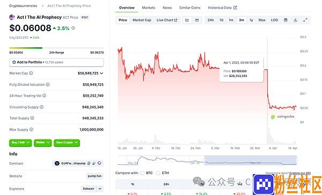This screenshot has width=322, height=195.
Task: Click the chart navigator selected range
Action: pyautogui.click(x=250, y=160)
